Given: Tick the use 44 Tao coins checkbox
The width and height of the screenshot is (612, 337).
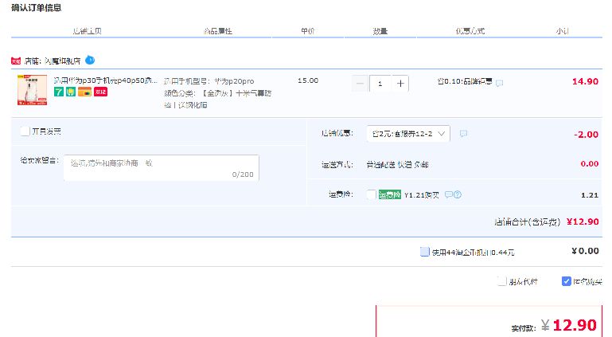Looking at the screenshot, I should pyautogui.click(x=425, y=252).
